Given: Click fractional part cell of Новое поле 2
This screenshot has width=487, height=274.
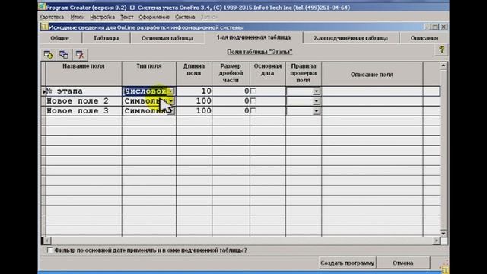Looking at the screenshot, I should (x=231, y=101).
